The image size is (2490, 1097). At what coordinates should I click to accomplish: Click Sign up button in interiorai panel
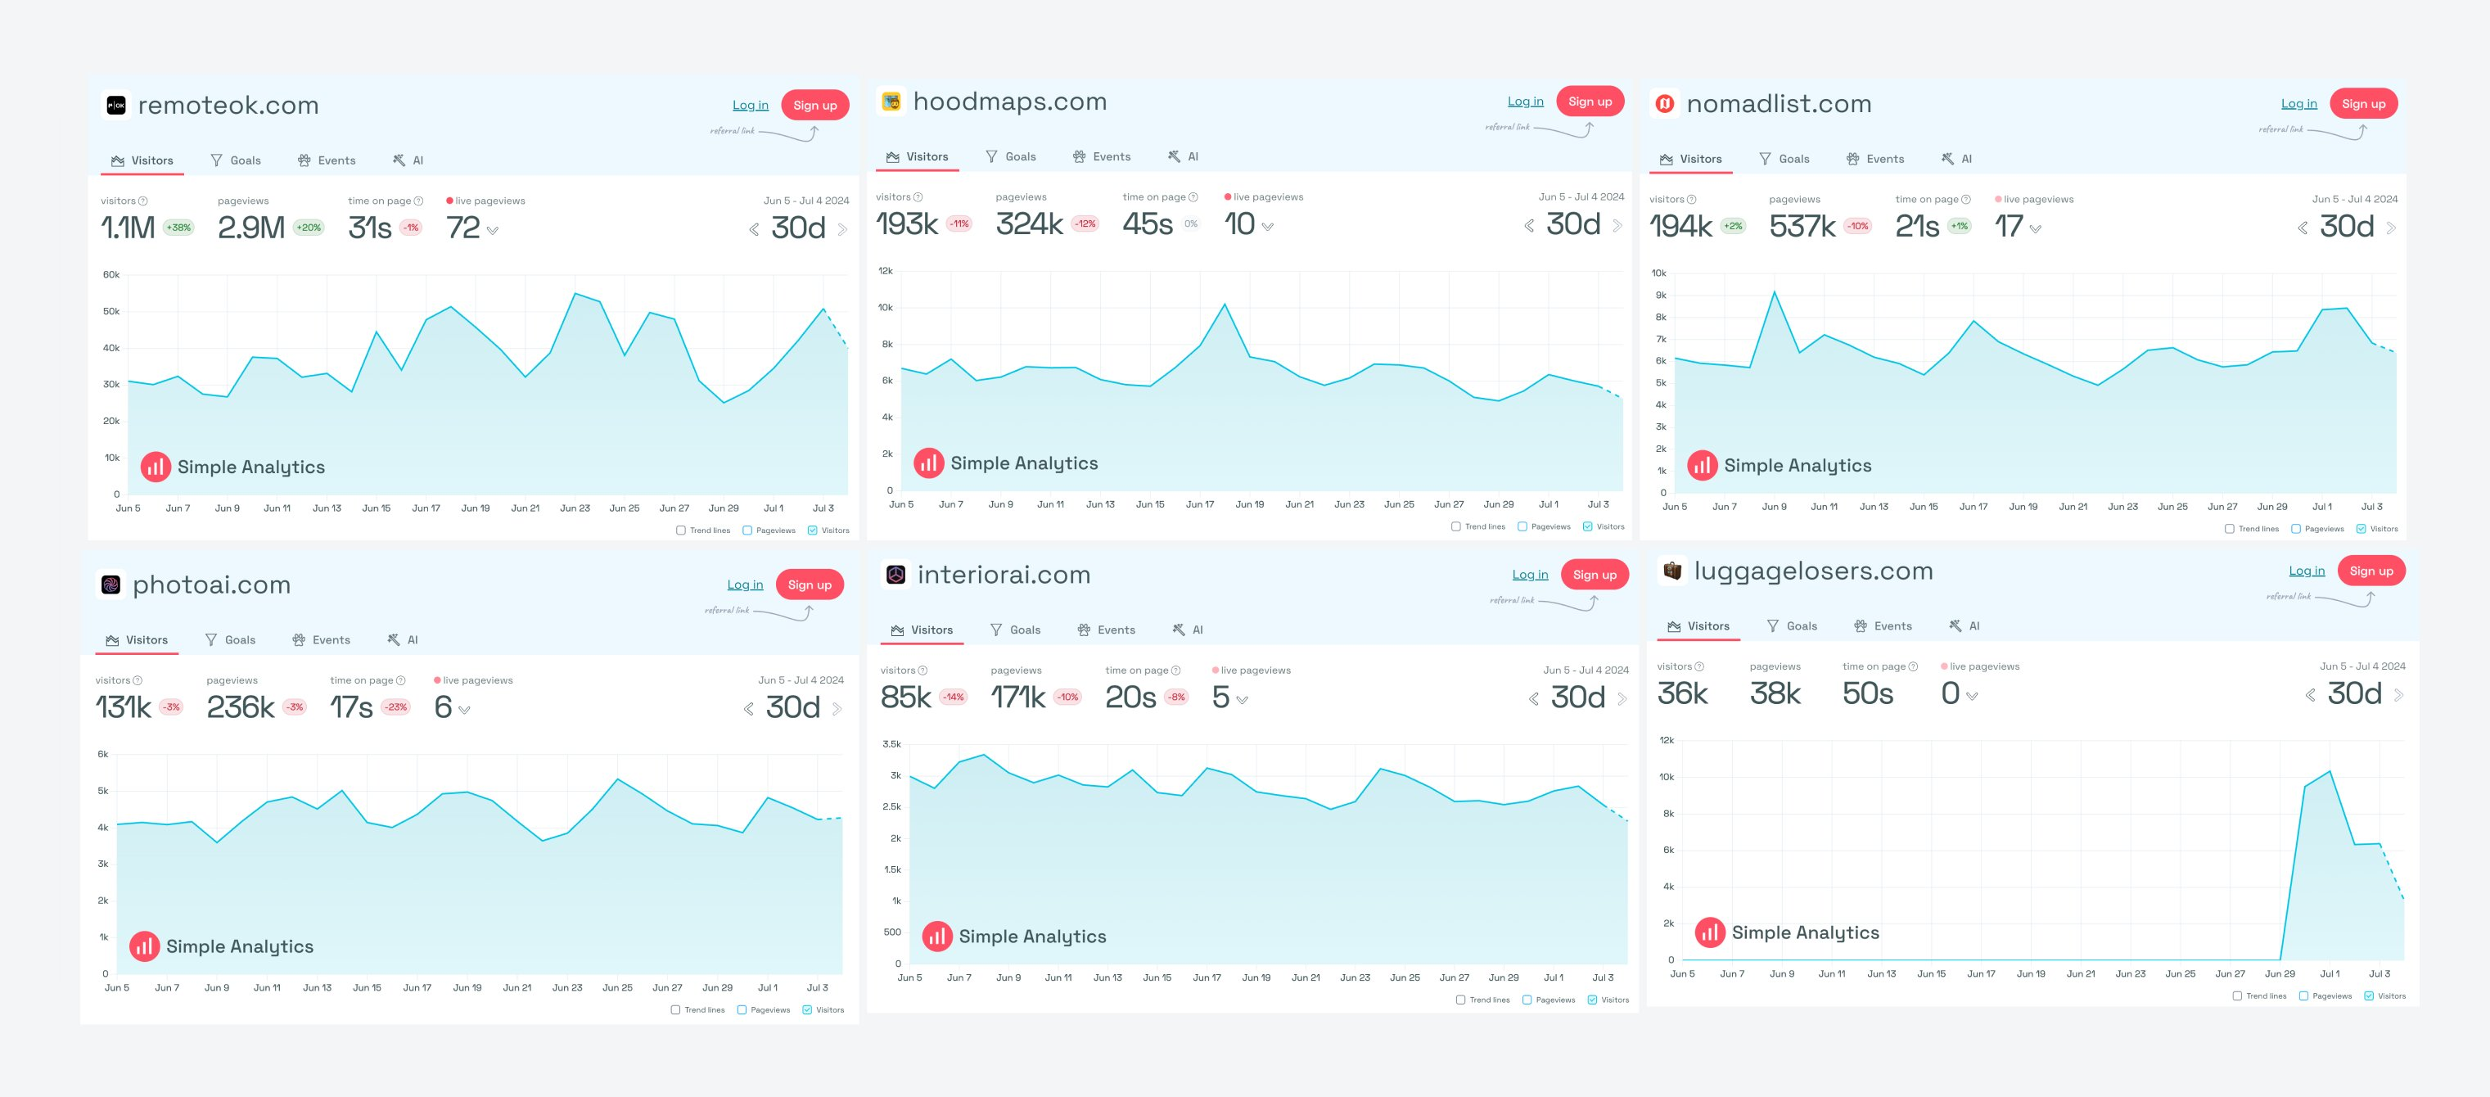click(x=1595, y=575)
